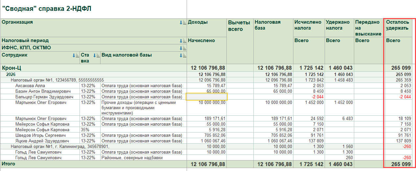This screenshot has height=171, width=416.
Task: Click Прочие доходы (операции с ценными бумагами) cell
Action: [x=143, y=108]
